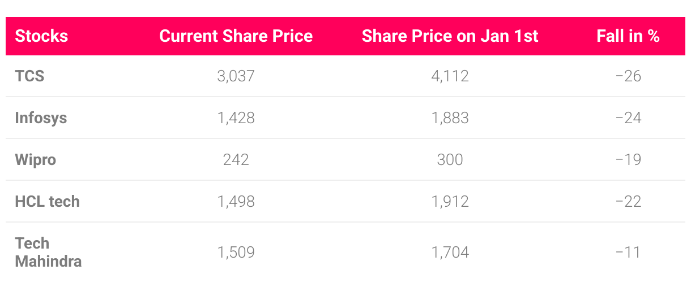691x287 pixels.
Task: Click Infosys current price 1,428
Action: point(236,118)
